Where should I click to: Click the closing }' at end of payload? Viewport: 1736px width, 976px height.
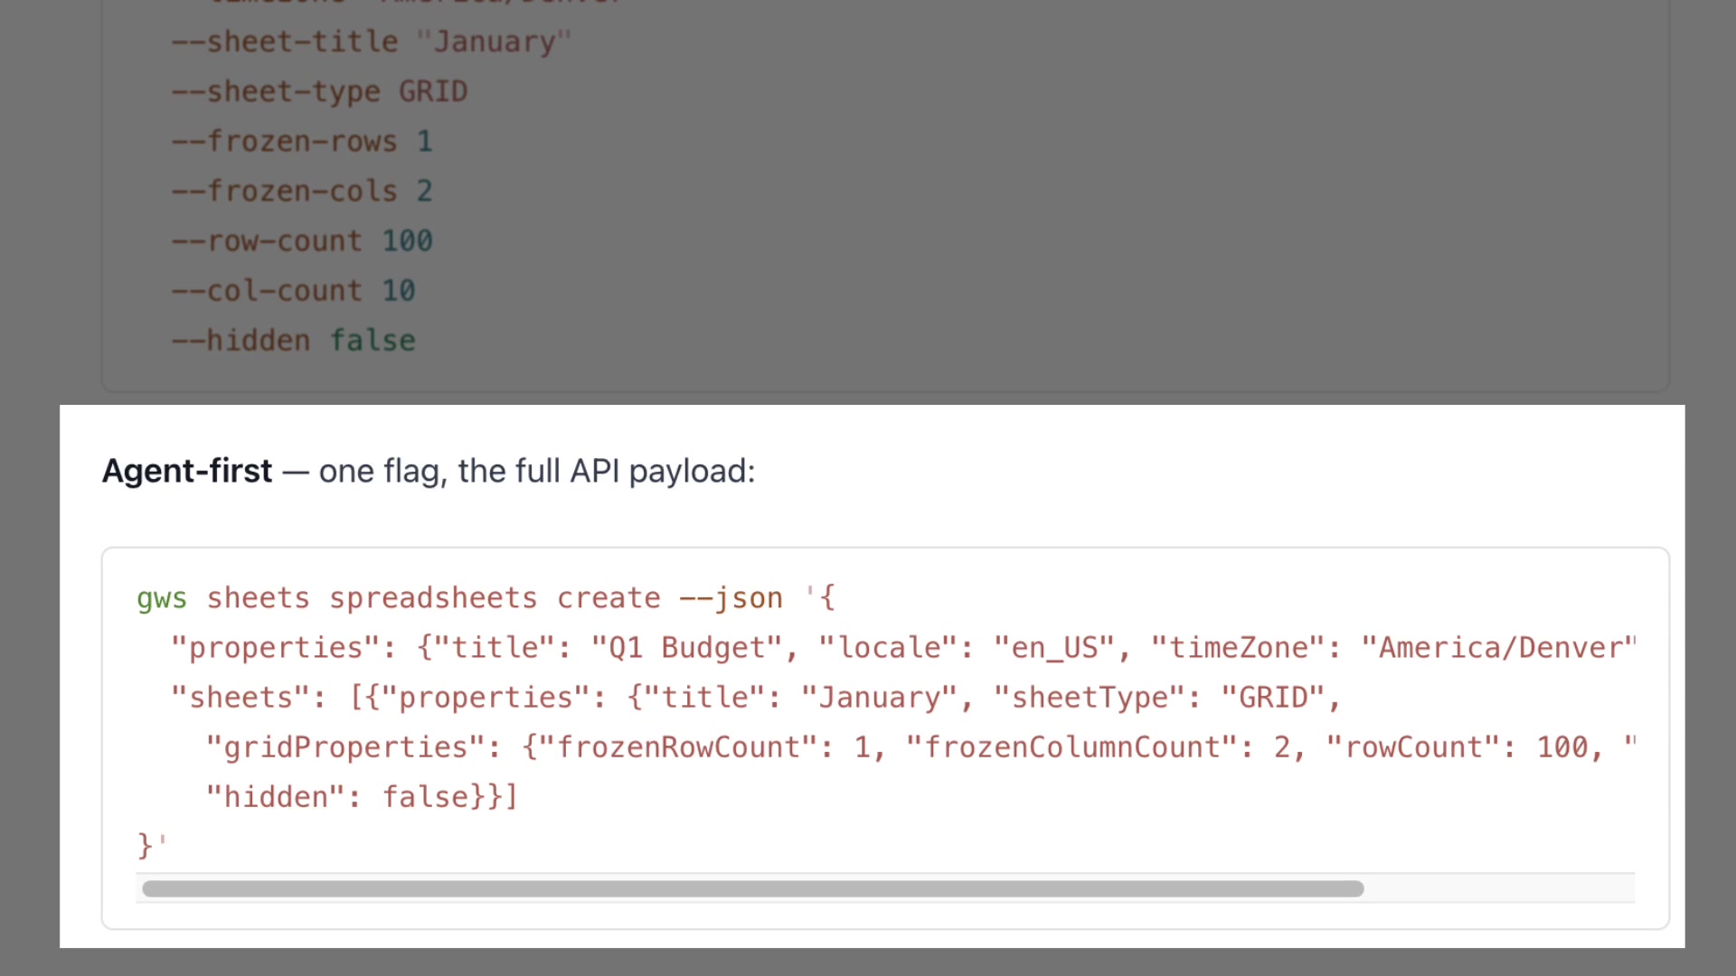tap(149, 844)
